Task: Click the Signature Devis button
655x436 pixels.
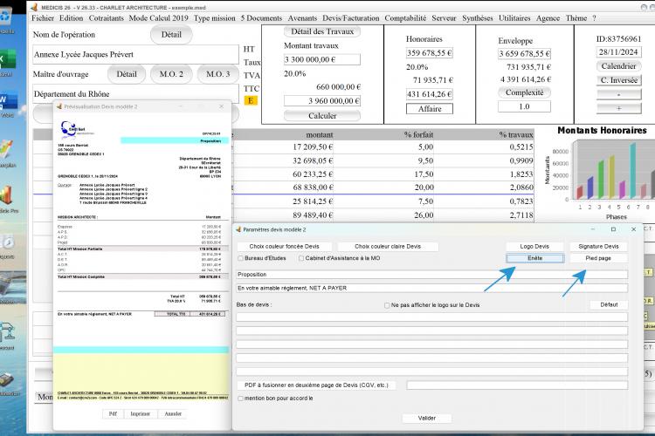Action: click(598, 247)
